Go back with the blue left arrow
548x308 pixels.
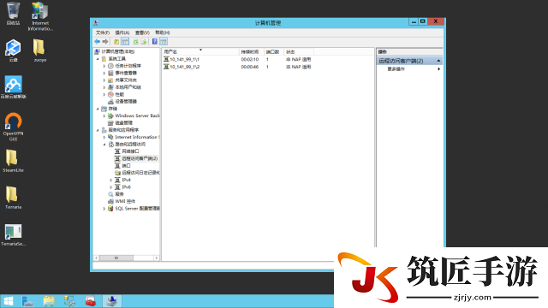coord(97,42)
